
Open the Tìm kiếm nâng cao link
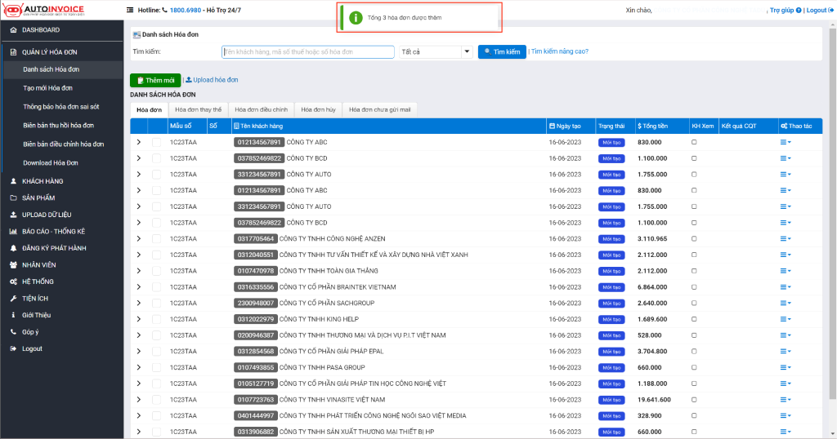click(559, 51)
